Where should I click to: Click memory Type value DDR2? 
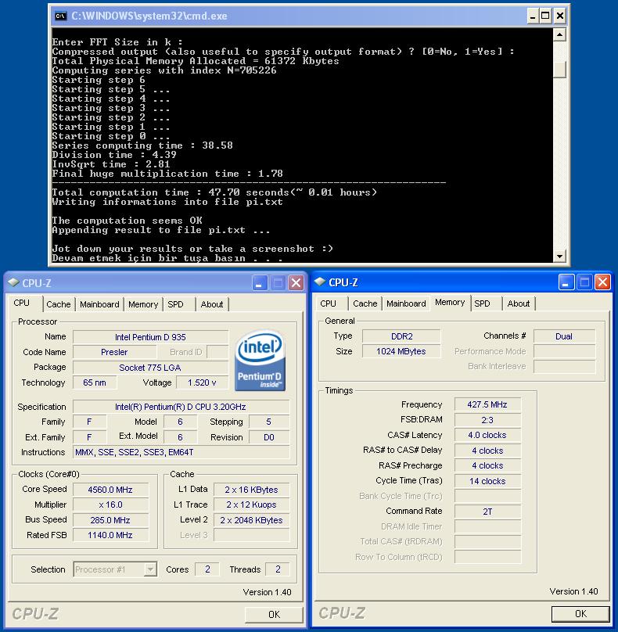coord(401,336)
